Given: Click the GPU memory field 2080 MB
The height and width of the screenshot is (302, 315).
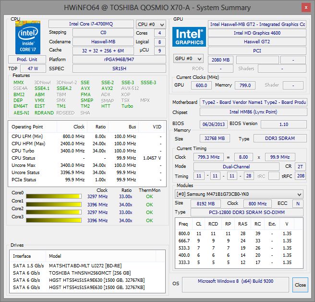Looking at the screenshot, I should pos(220,60).
